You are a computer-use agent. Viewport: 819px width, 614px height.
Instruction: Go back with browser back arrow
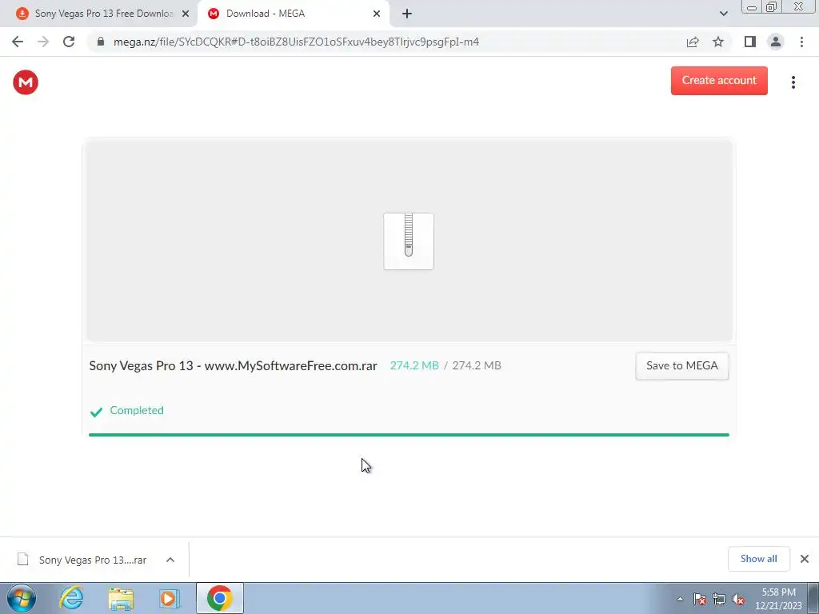tap(18, 42)
